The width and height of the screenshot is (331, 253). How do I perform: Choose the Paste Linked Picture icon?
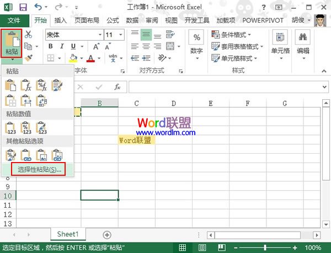tap(57, 155)
